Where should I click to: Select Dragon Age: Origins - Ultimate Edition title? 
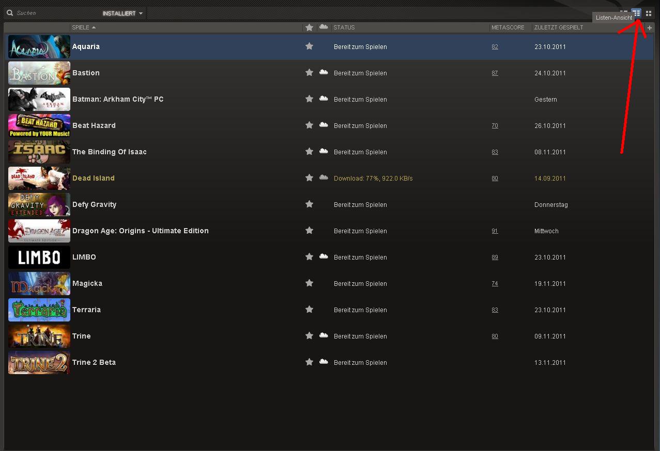[141, 231]
